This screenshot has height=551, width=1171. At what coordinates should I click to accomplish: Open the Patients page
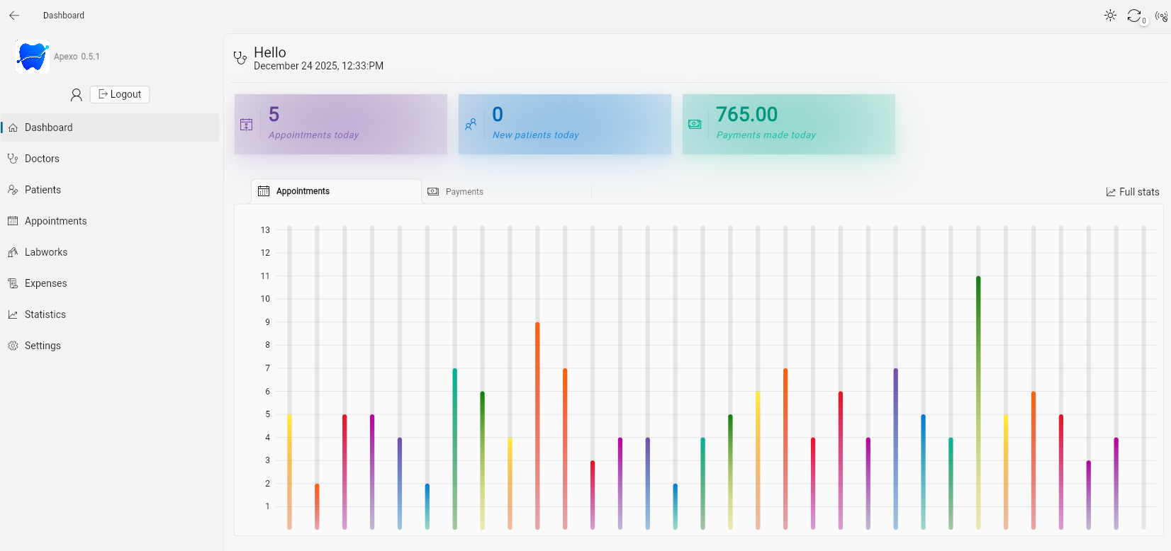tap(110, 190)
